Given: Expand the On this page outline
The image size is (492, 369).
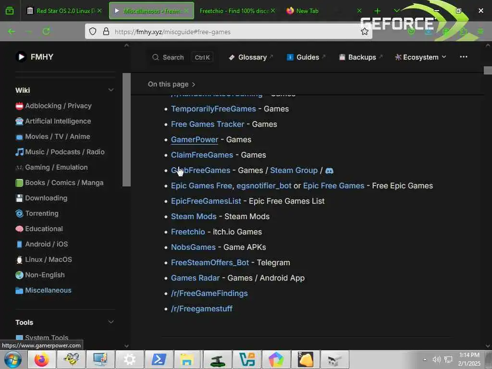Looking at the screenshot, I should coord(172,85).
